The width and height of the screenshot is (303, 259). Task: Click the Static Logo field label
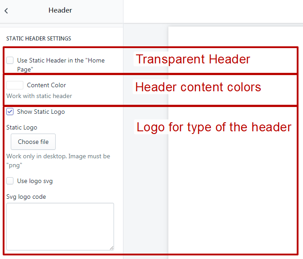click(x=22, y=128)
